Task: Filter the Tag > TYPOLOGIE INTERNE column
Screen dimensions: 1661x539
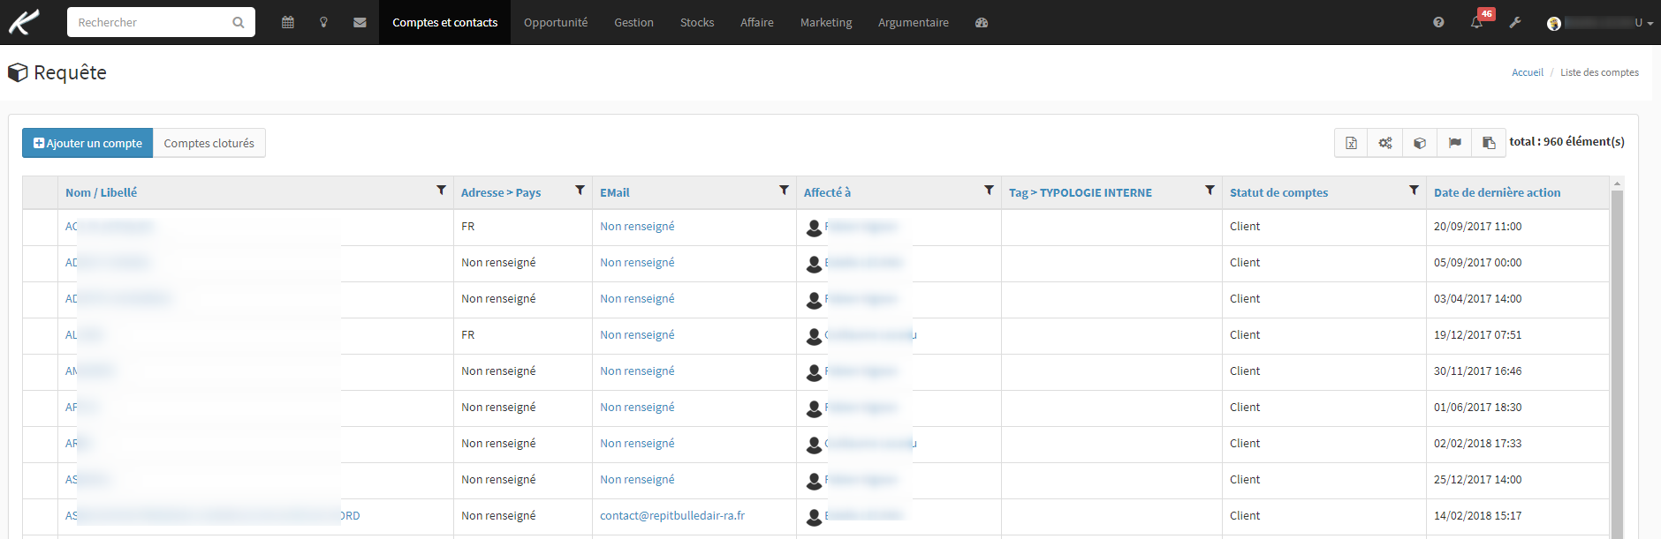Action: pyautogui.click(x=1210, y=191)
